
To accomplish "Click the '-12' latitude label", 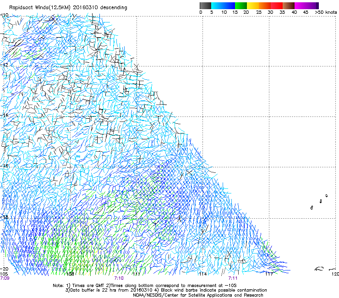I will (4, 65).
